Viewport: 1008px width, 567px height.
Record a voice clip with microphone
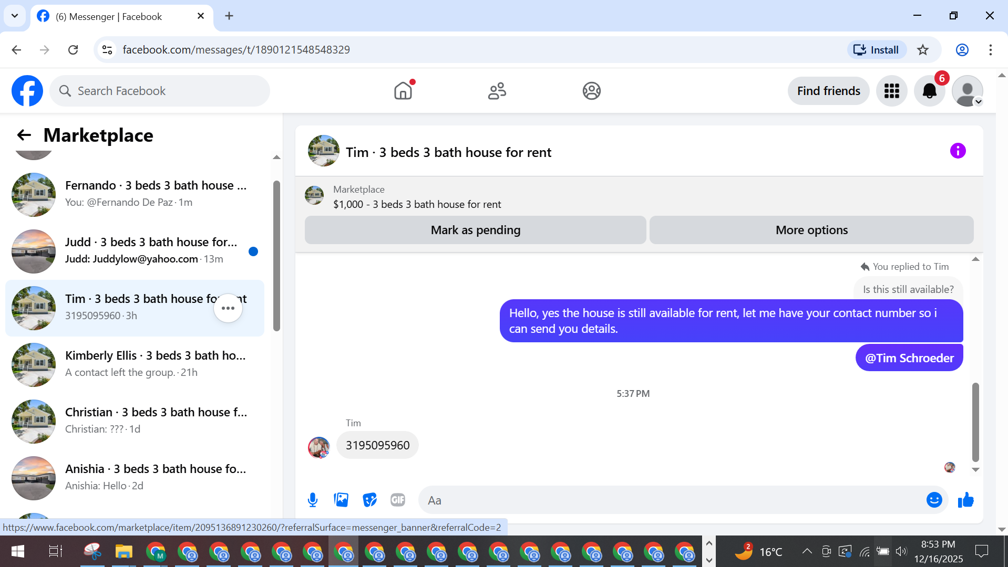(313, 500)
